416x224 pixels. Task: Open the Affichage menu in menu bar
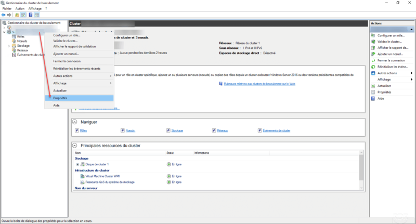35,9
